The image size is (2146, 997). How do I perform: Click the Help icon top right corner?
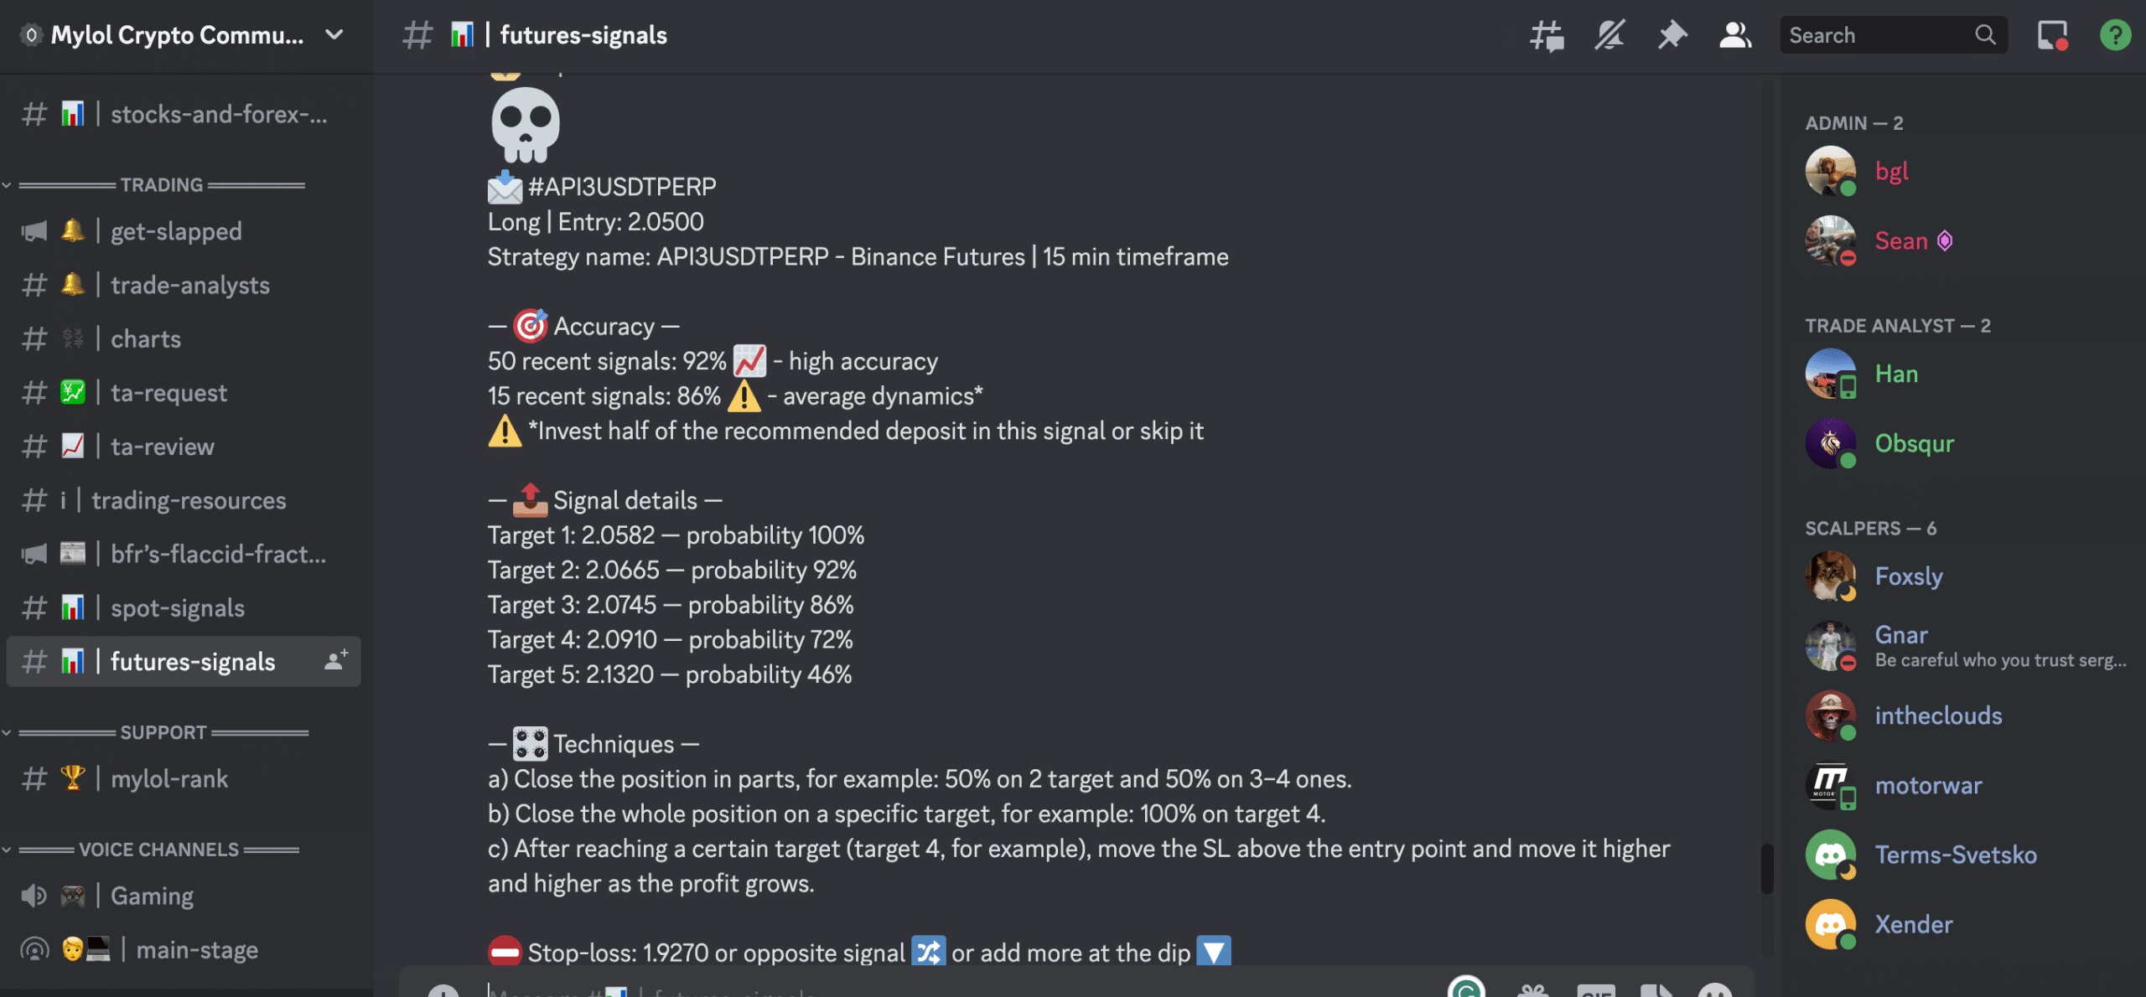(x=2113, y=34)
